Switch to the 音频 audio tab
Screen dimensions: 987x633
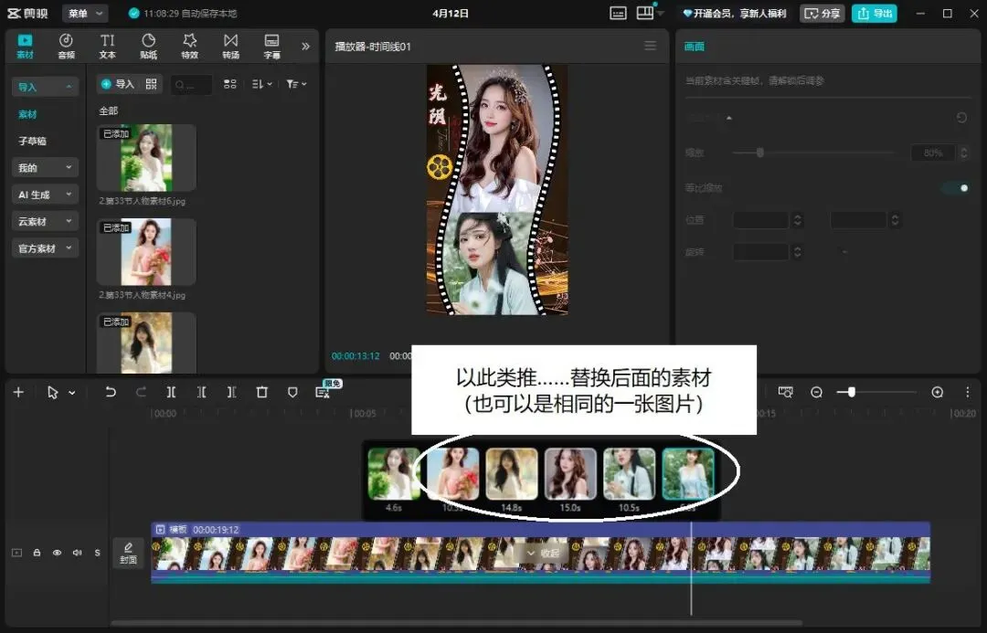(x=66, y=47)
